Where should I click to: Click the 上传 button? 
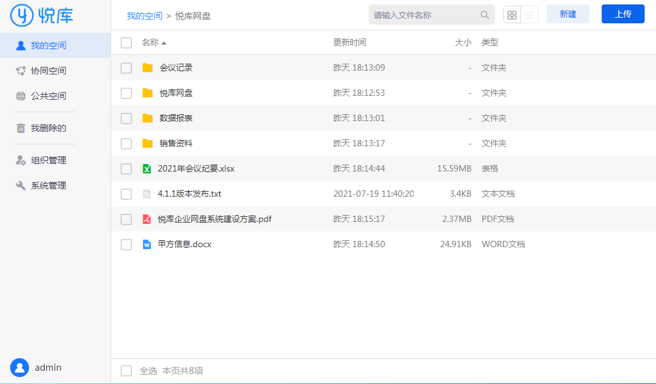pos(623,15)
